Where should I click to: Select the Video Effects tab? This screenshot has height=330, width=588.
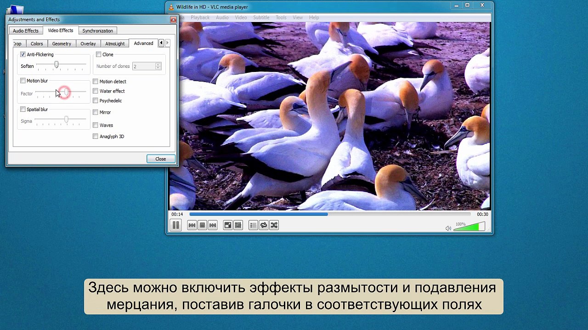click(x=61, y=30)
